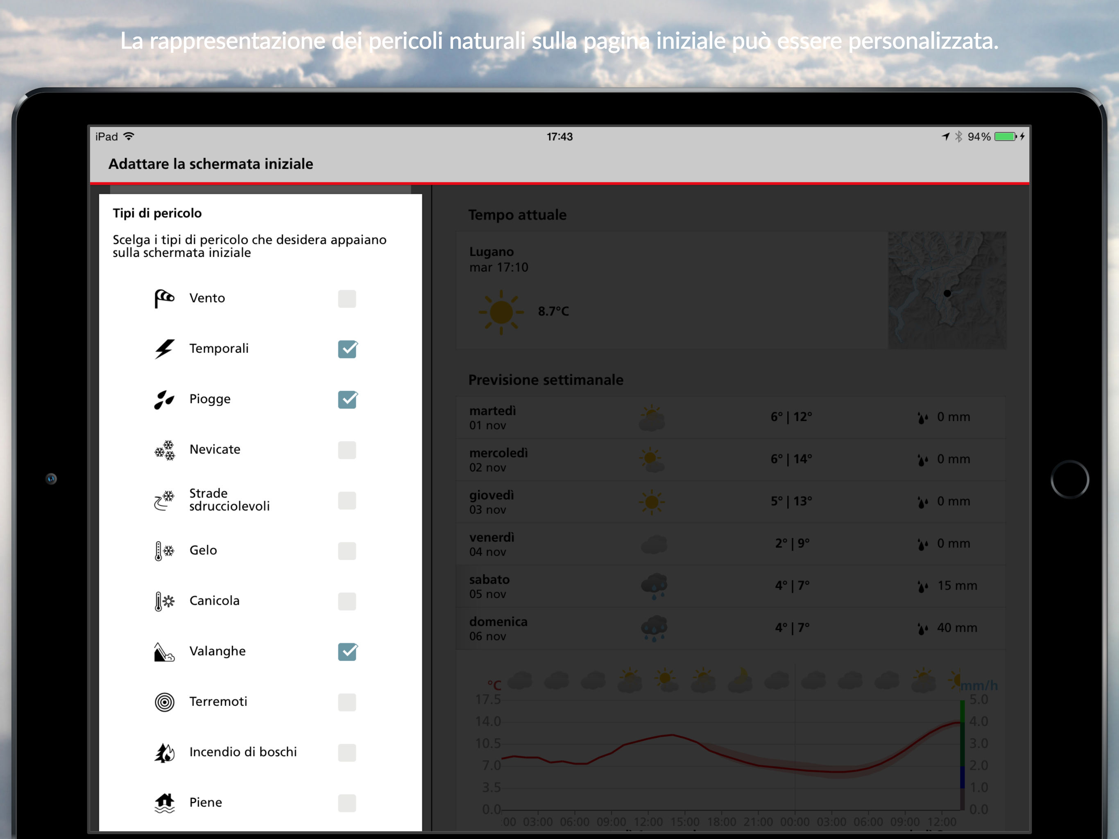Click the precipitation drops icon for sabato

923,586
